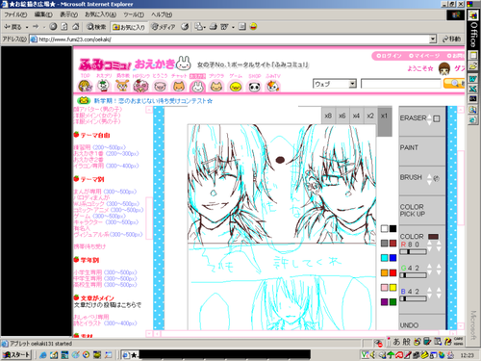Expand the Mail button dropdown arrow
The height and width of the screenshot is (361, 481).
tap(205, 27)
